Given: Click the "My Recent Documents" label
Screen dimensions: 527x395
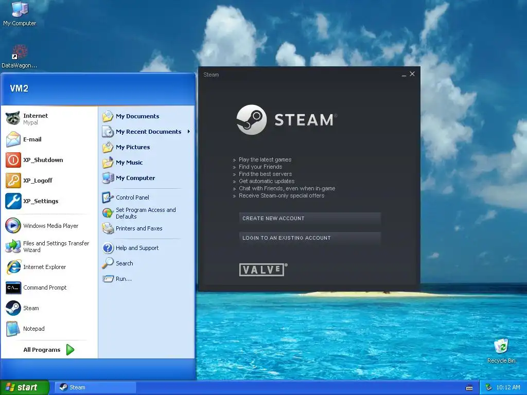Looking at the screenshot, I should pos(149,132).
